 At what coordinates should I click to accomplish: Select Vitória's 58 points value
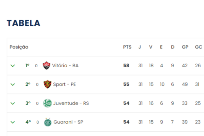(x=126, y=66)
